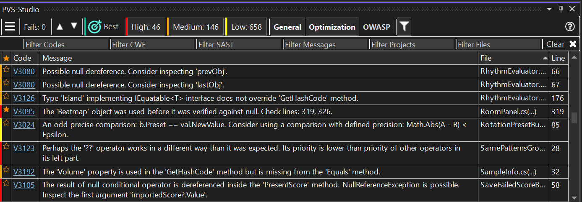Click the favorites star column header
This screenshot has height=202, width=582.
coord(6,58)
